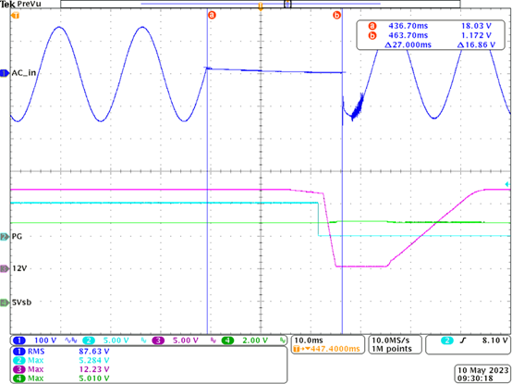Click the cyan trigger level arrow at right edge
512x384 pixels.
(507, 184)
